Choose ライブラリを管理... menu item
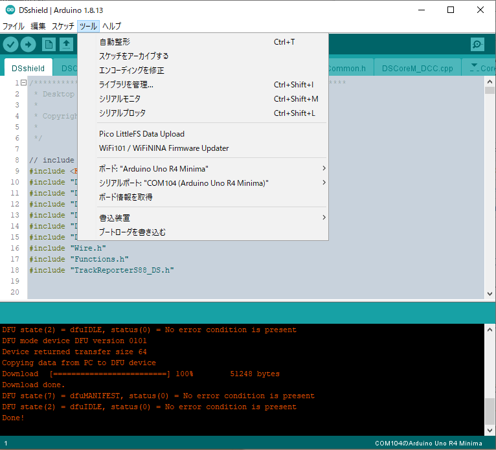The width and height of the screenshot is (496, 450). (x=126, y=85)
